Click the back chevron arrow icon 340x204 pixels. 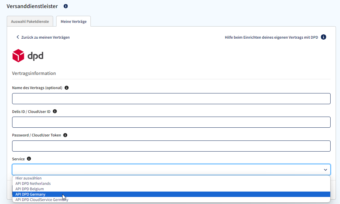17,37
